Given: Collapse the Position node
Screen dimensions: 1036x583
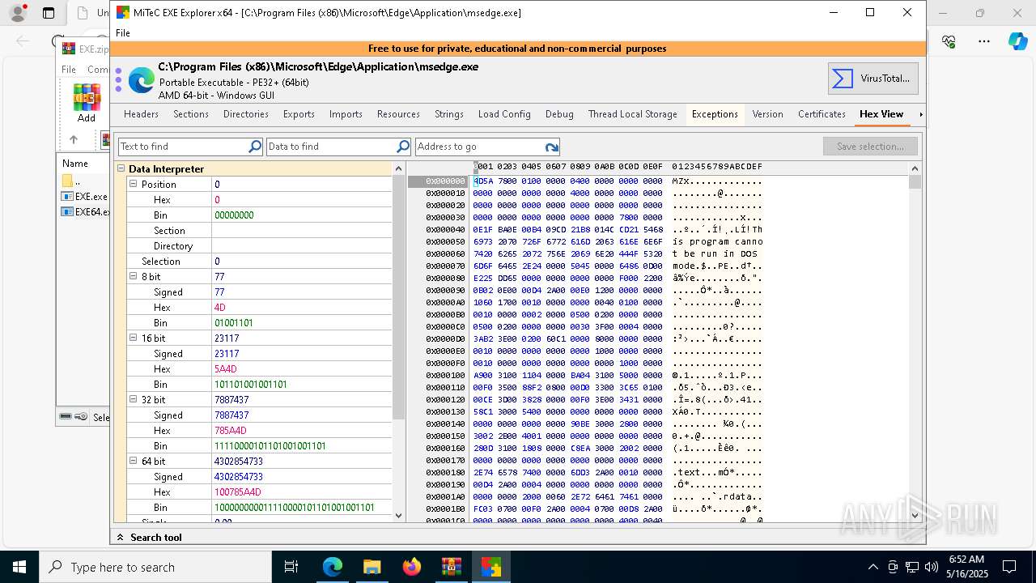Looking at the screenshot, I should click(134, 185).
